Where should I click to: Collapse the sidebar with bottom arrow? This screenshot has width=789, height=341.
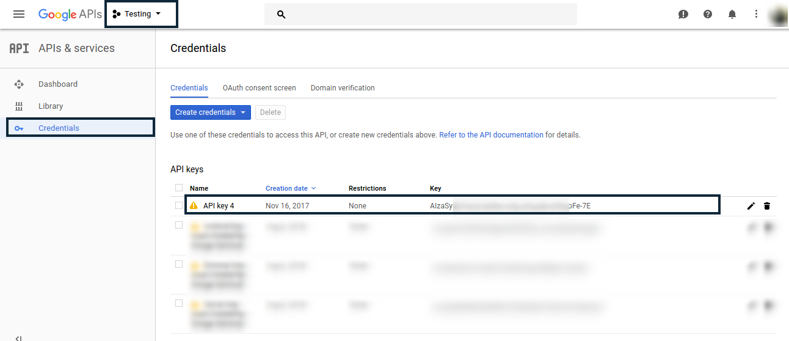click(18, 337)
